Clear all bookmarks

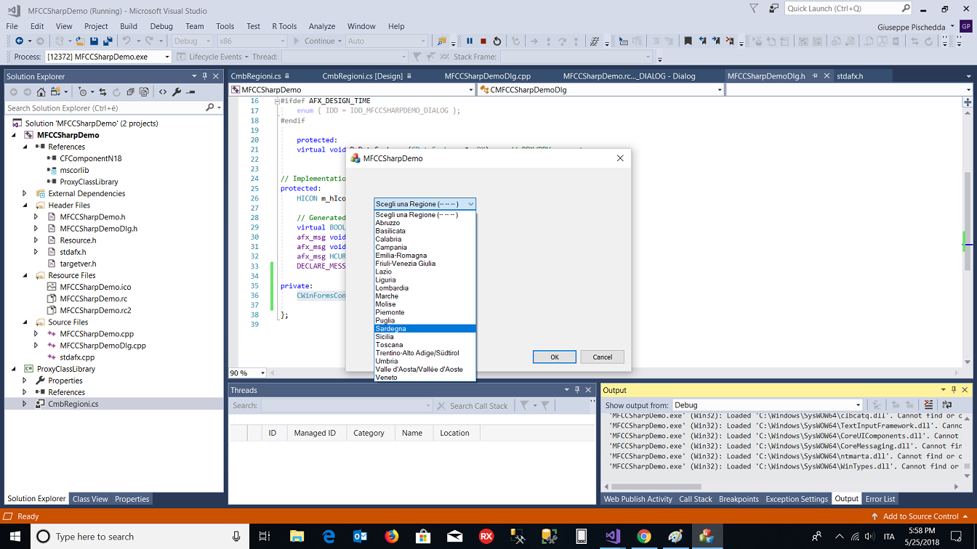[731, 41]
